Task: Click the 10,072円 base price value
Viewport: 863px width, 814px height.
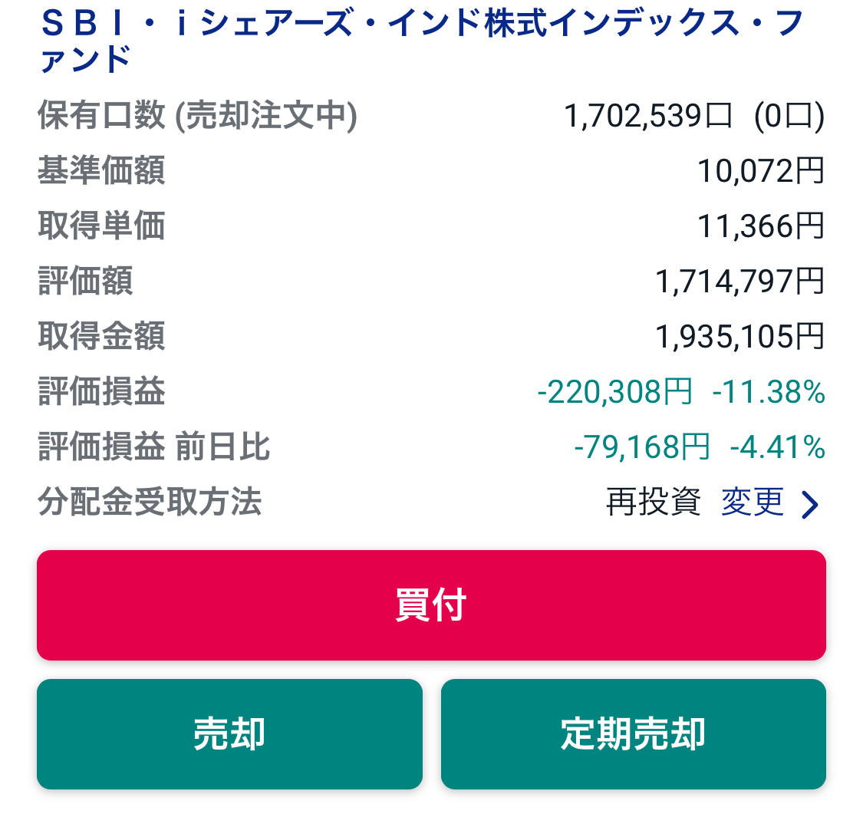Action: [x=760, y=171]
